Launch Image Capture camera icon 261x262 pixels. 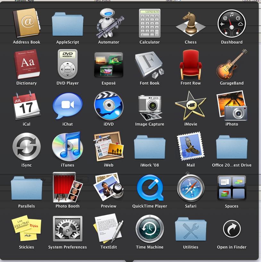[x=149, y=107]
